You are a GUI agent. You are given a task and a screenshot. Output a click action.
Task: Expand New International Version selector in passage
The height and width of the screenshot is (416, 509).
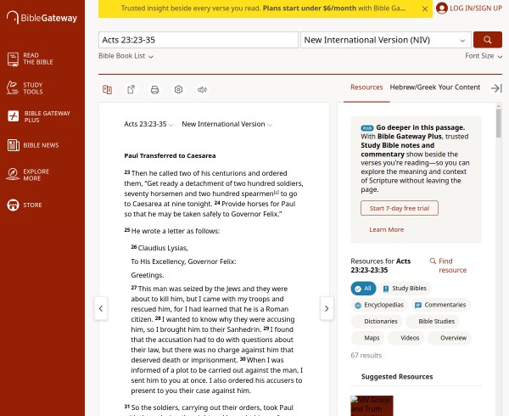227,124
